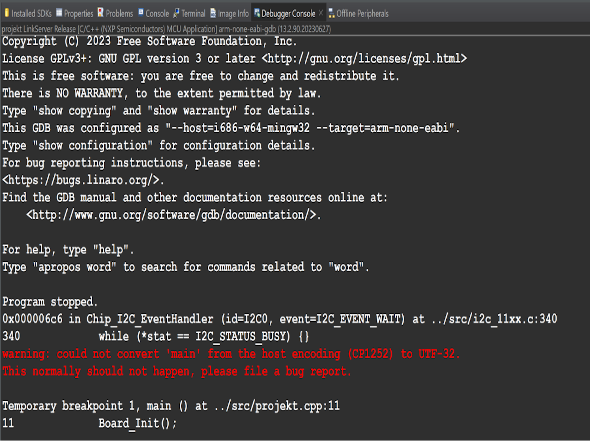The height and width of the screenshot is (442, 590).
Task: Click the Properties tab icon
Action: click(59, 13)
